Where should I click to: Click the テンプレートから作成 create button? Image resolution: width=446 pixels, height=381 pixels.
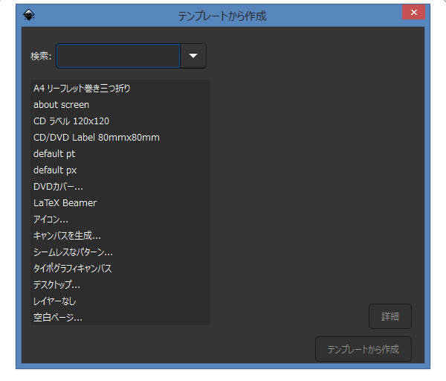[363, 349]
